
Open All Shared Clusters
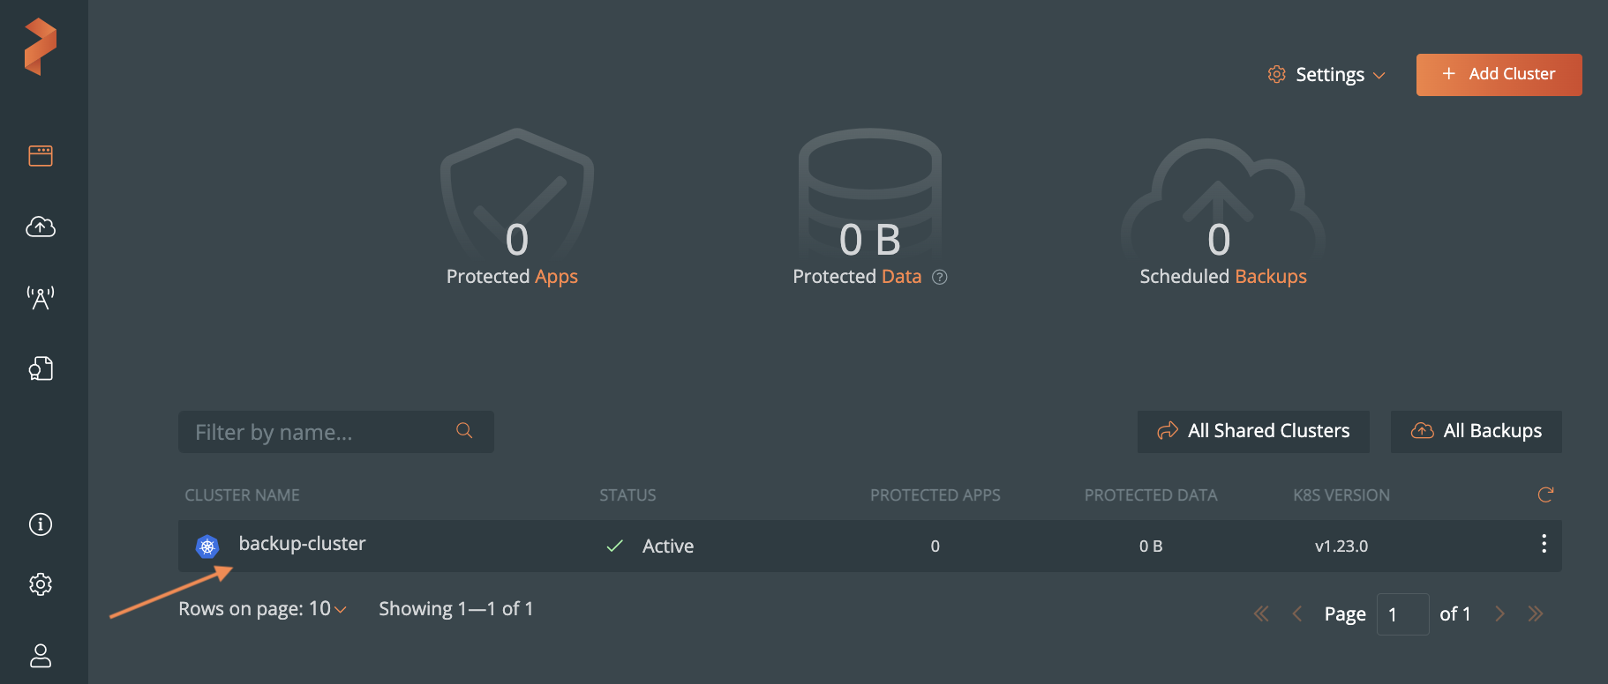coord(1253,431)
